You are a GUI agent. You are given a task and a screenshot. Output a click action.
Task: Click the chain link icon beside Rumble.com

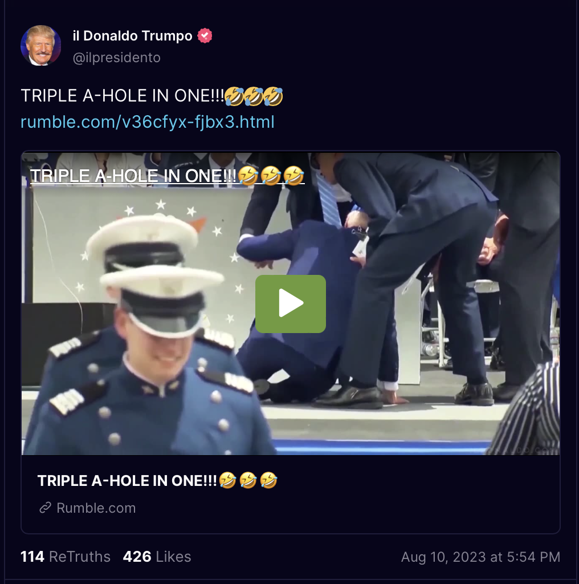[46, 508]
